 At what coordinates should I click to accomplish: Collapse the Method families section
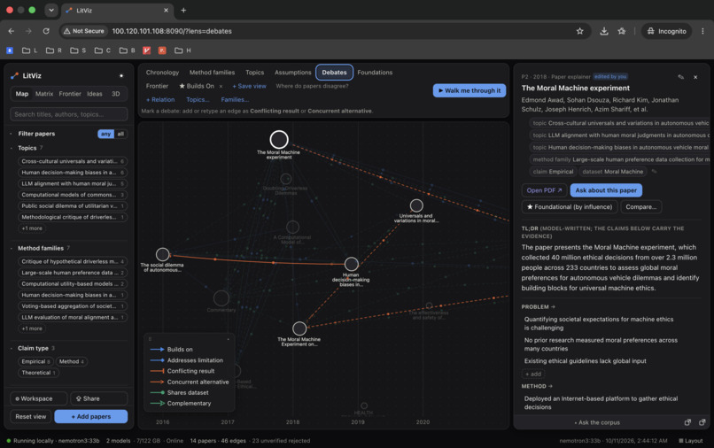12,248
